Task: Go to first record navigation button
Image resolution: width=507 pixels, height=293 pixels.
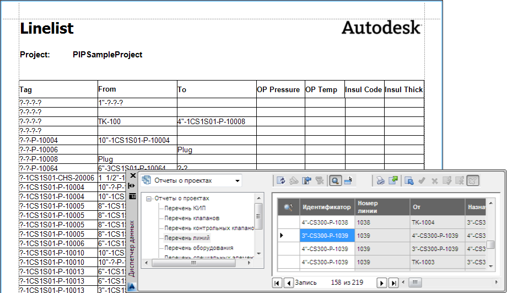Action: pyautogui.click(x=277, y=283)
